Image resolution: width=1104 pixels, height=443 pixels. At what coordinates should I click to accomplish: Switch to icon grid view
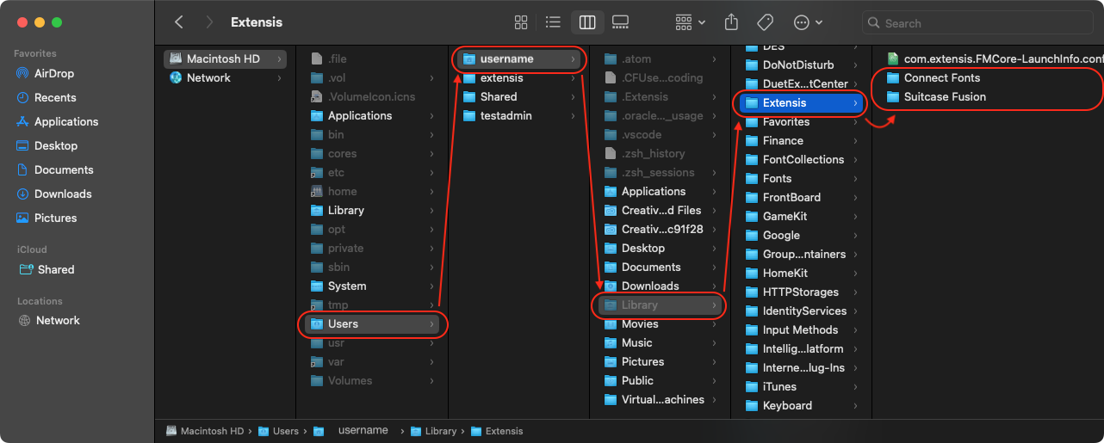521,22
